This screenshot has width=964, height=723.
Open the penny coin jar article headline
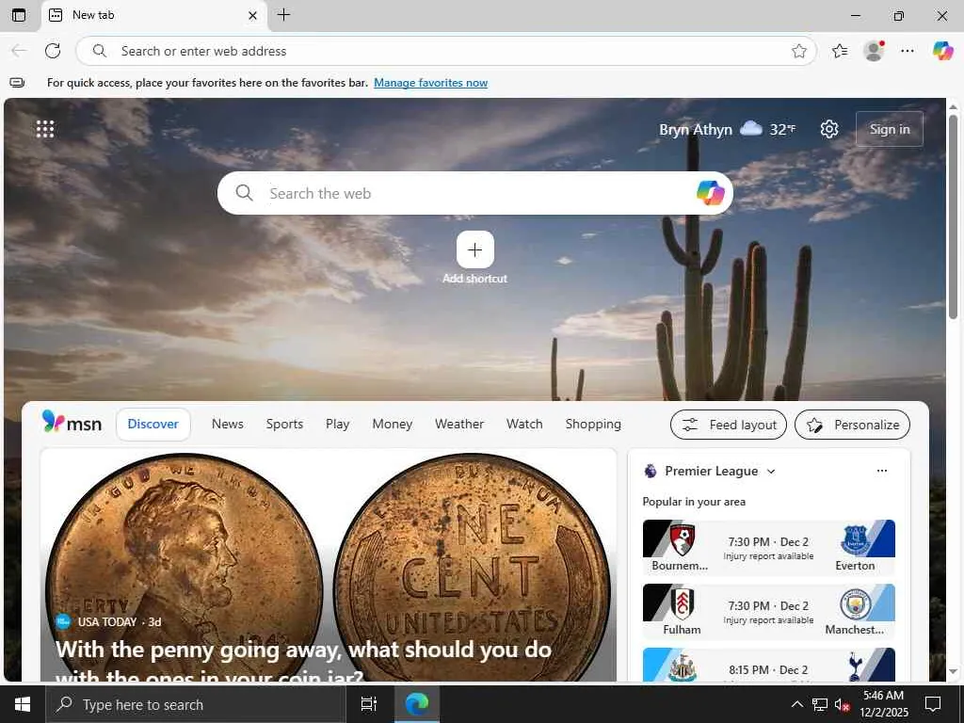303,664
